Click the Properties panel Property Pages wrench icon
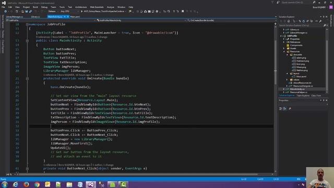The image size is (334, 188). pyautogui.click(x=290, y=109)
